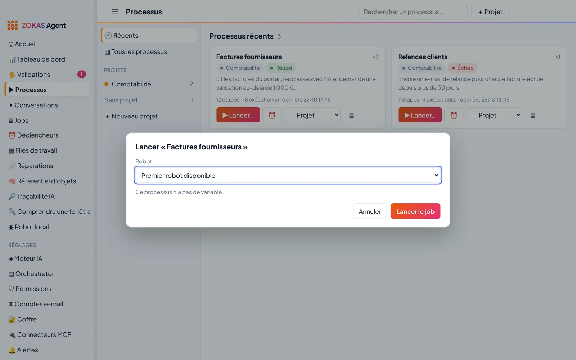The image size is (576, 360).
Task: Expand the Projet dropdown on Factures fournisseurs
Action: click(312, 115)
